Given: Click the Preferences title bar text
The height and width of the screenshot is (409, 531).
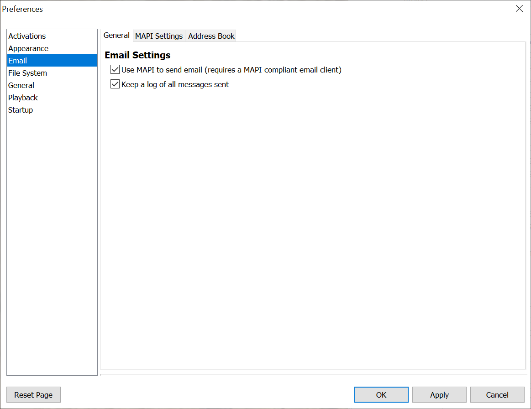Looking at the screenshot, I should point(22,9).
